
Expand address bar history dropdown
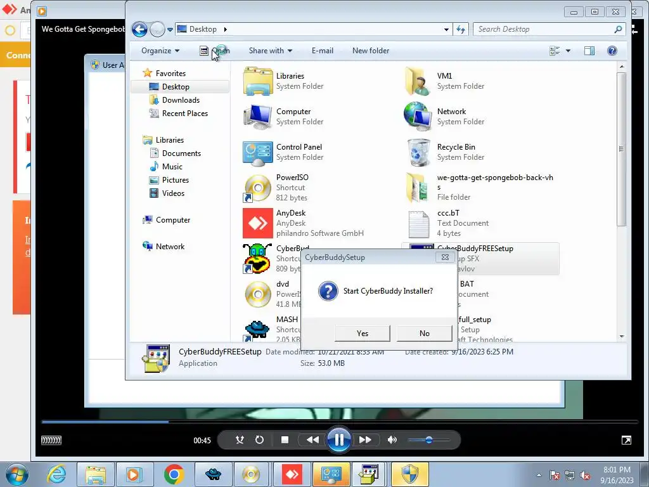click(x=446, y=29)
